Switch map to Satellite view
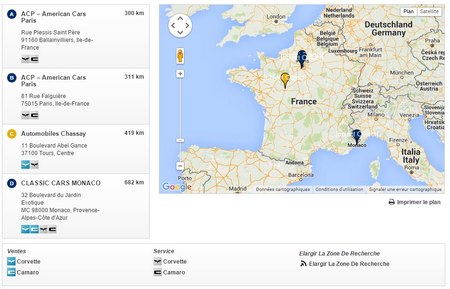The height and width of the screenshot is (289, 450). [x=429, y=11]
